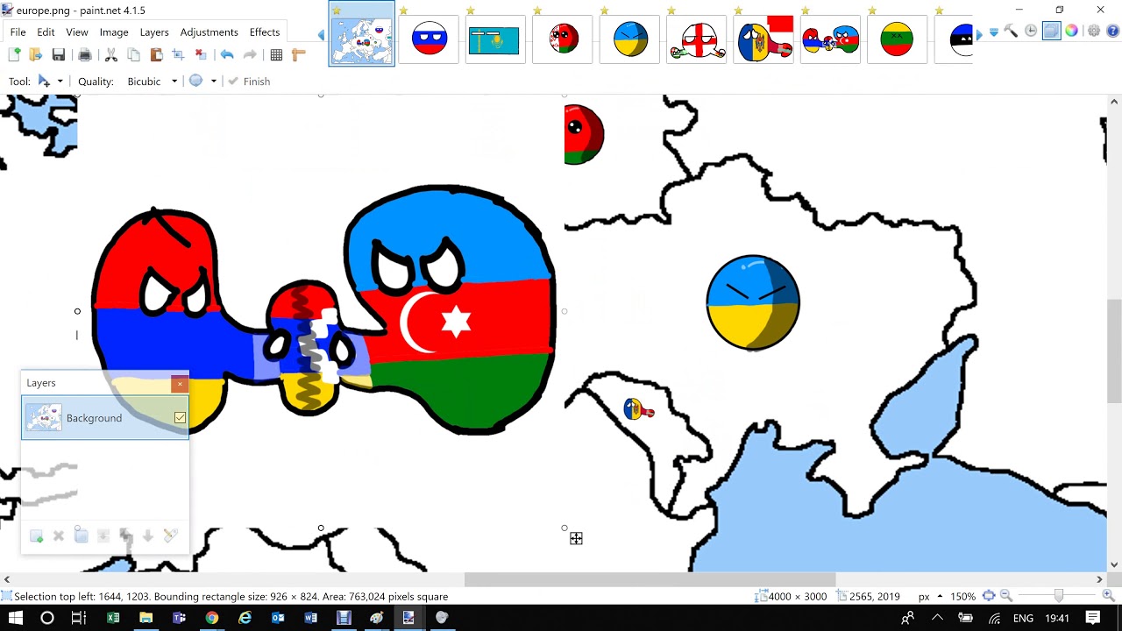Toggle the History window clock icon
Screen dimensions: 1122x631
1031,31
